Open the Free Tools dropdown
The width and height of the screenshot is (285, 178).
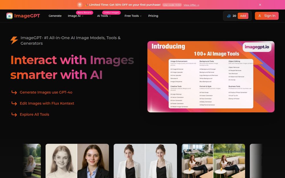click(132, 16)
